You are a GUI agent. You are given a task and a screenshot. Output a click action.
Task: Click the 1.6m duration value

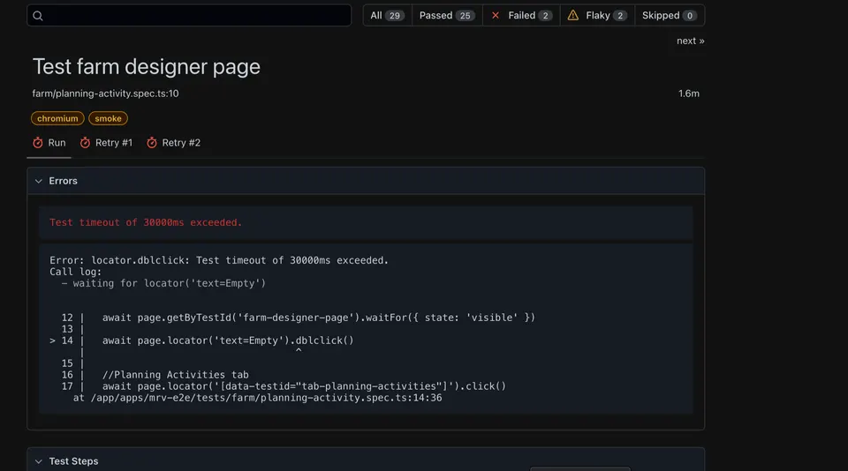click(x=688, y=93)
